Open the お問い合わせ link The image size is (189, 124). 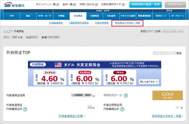[x=87, y=5]
